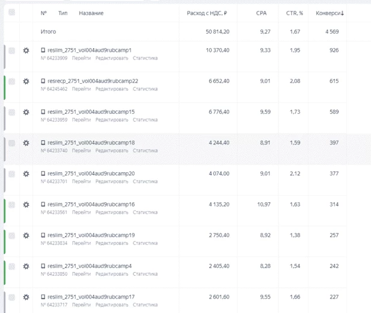Click campaign type icon beside reslim camp20
371x313 pixels.
pos(43,173)
